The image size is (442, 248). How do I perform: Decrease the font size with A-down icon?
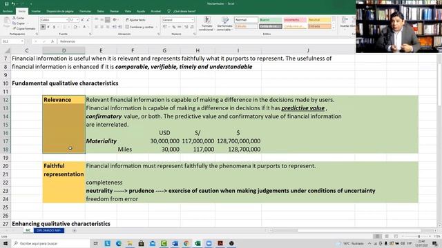tap(88, 20)
